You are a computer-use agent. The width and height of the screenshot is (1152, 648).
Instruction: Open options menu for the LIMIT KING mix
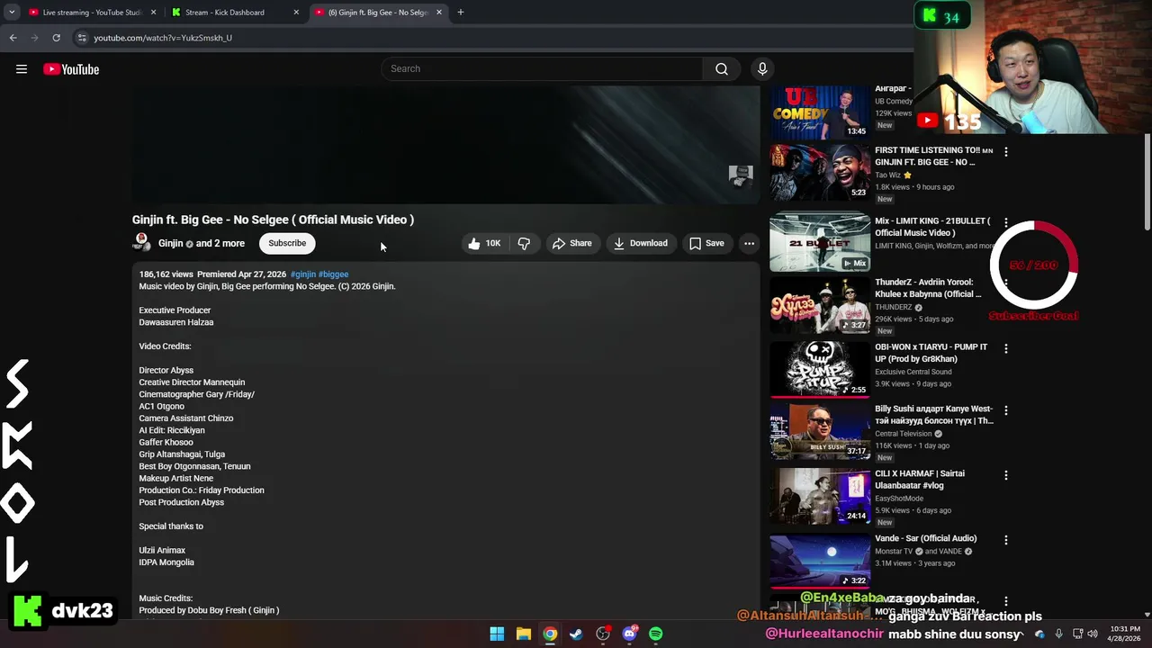[1006, 222]
